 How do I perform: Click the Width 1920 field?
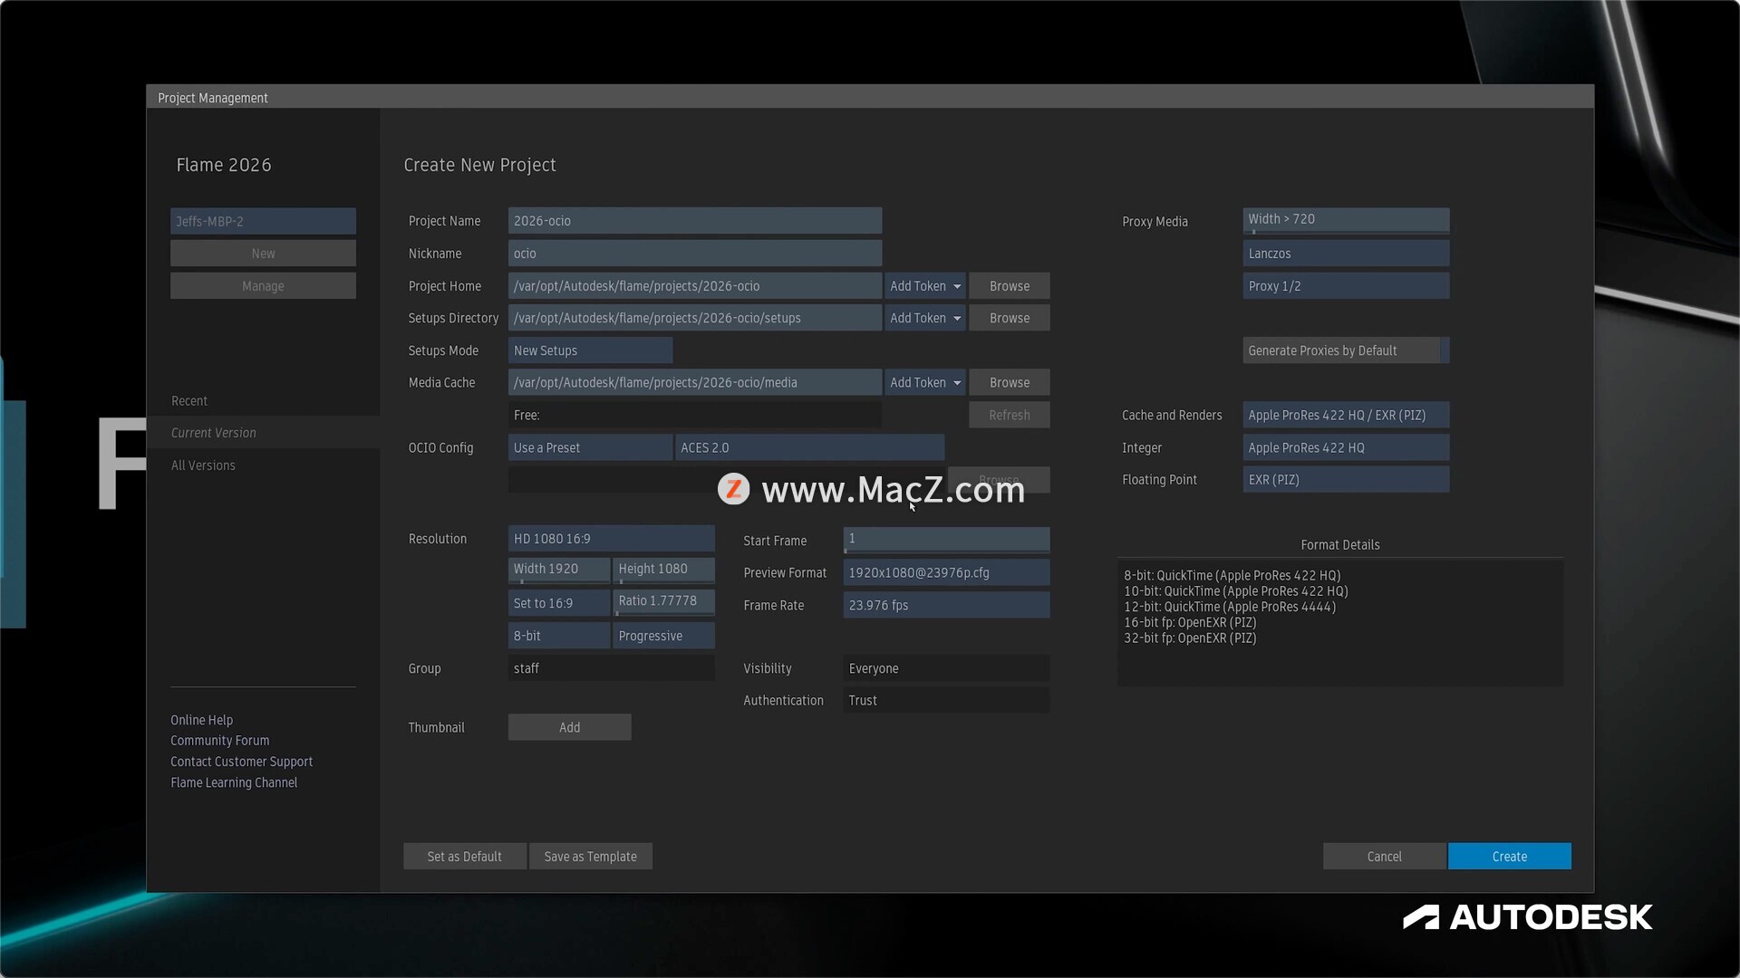coord(558,570)
